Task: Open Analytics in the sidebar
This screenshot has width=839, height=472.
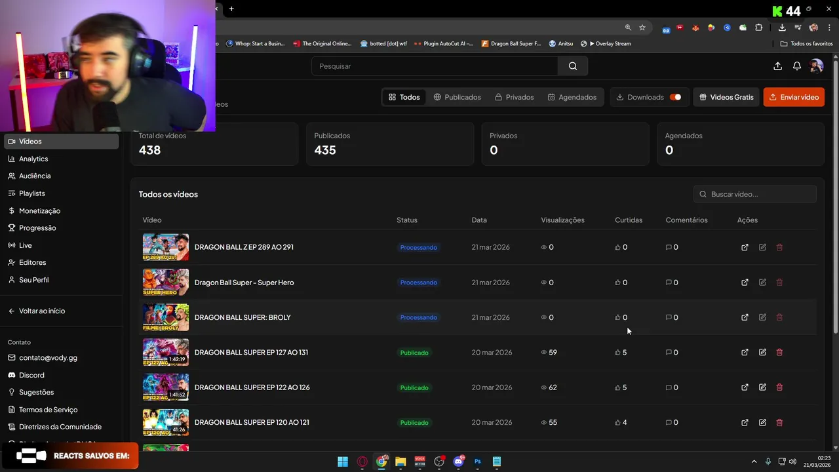Action: [62, 159]
